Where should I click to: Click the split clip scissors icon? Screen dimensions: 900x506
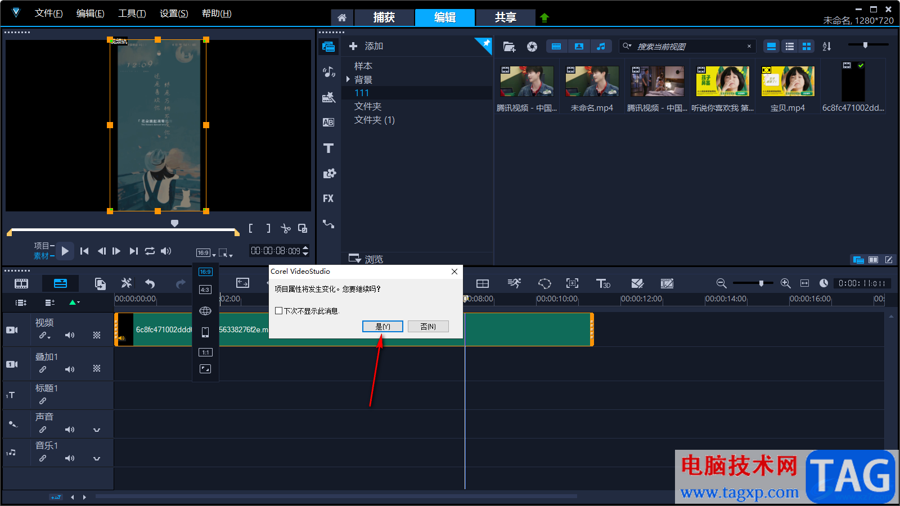tap(286, 228)
